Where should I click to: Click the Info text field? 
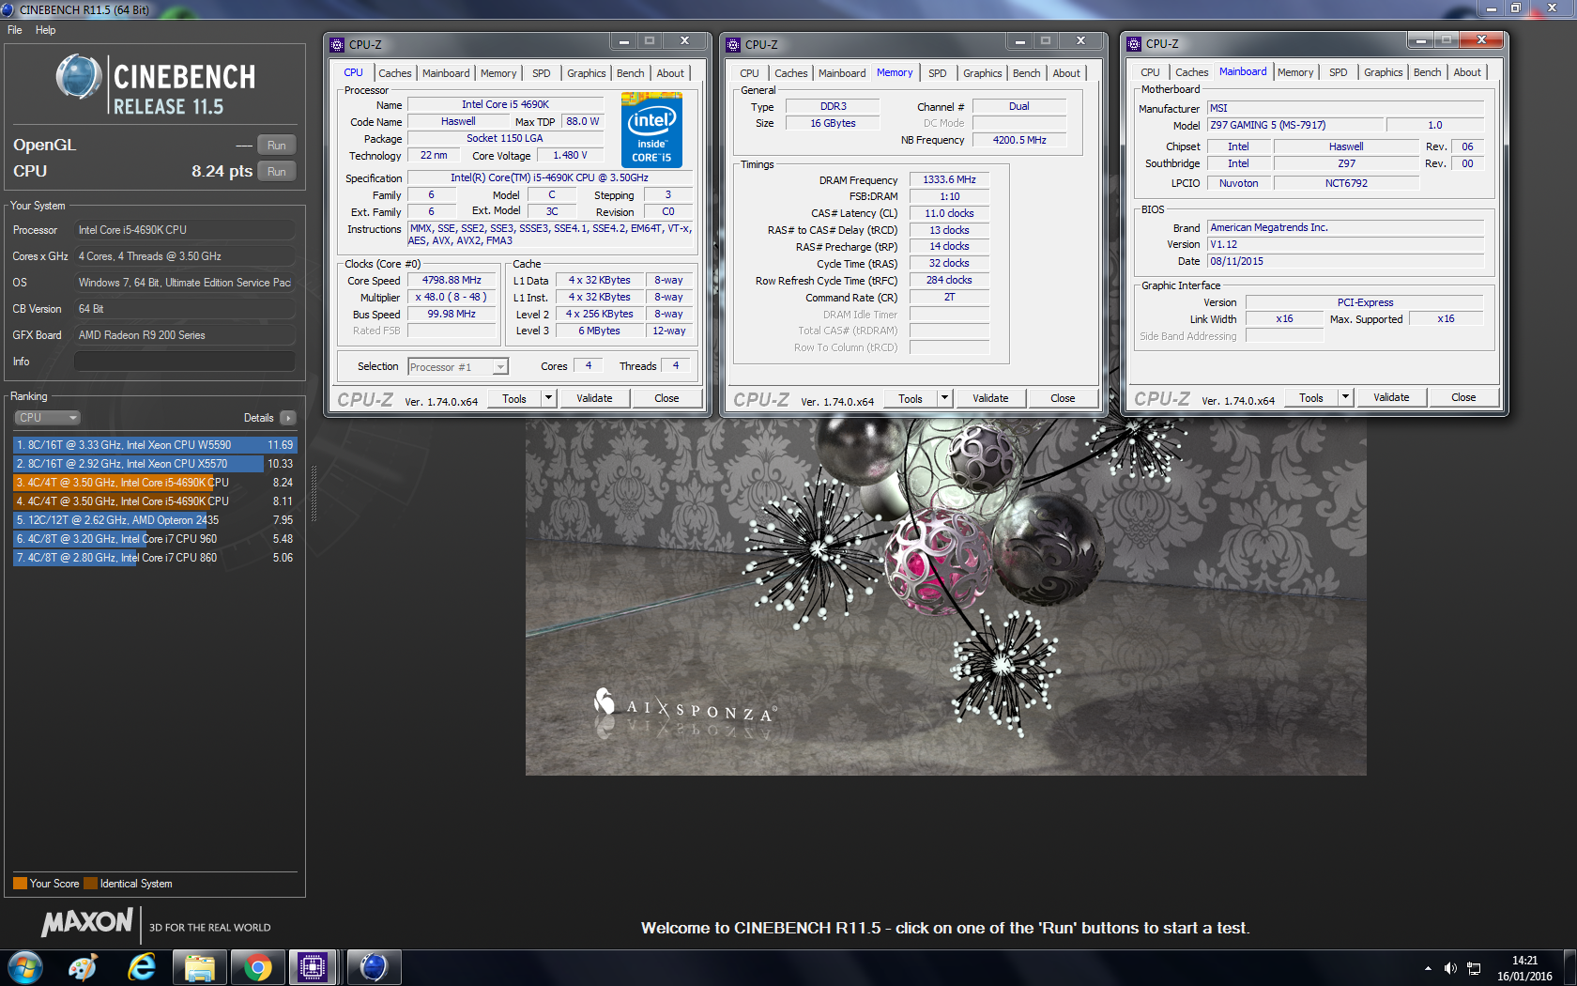(x=185, y=362)
